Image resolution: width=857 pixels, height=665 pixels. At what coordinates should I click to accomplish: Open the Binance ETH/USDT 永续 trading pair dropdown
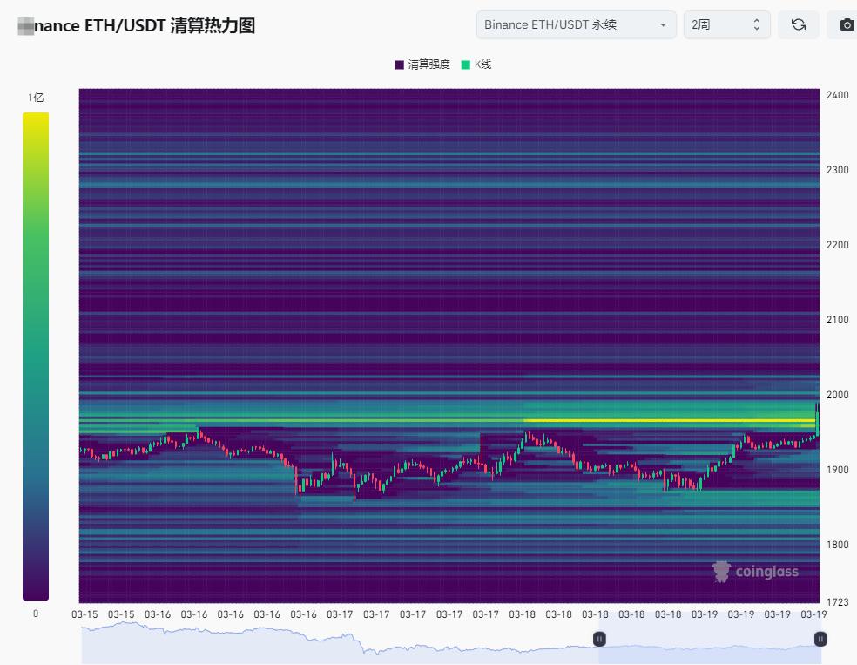coord(576,24)
